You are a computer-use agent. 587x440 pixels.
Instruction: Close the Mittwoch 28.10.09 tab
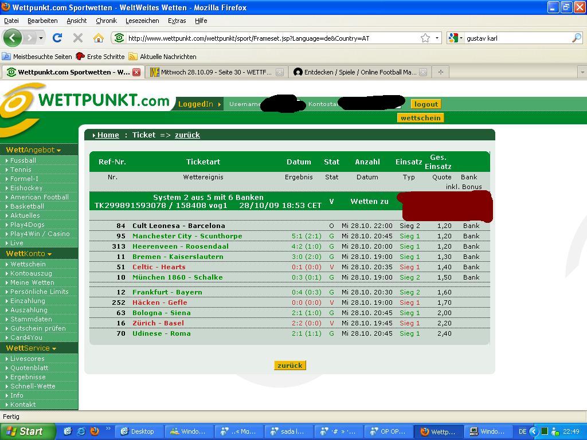(280, 72)
